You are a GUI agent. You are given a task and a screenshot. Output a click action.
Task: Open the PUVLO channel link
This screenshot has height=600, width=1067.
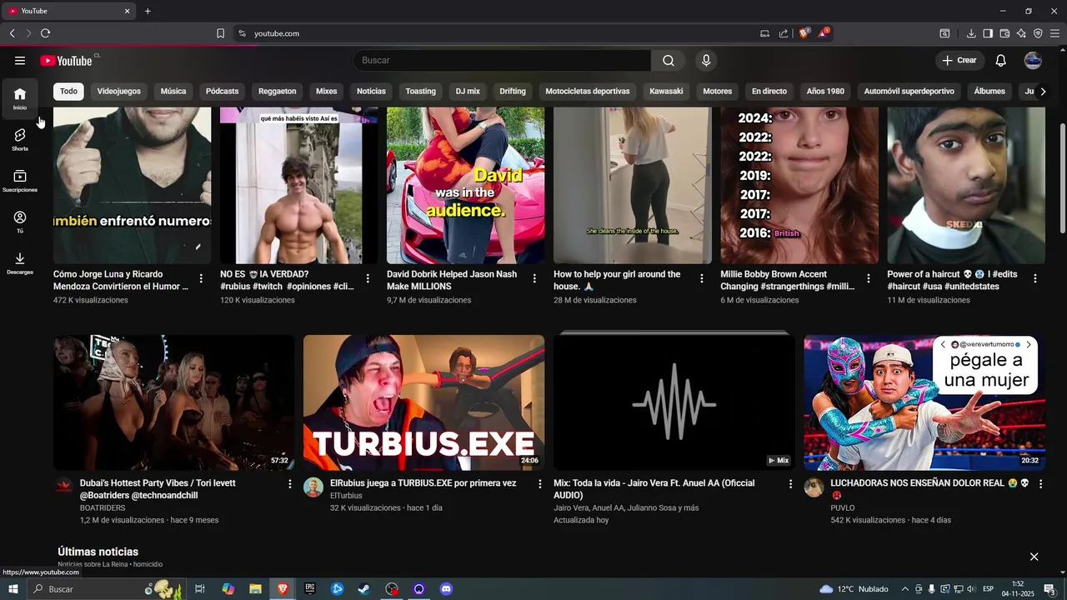point(843,507)
